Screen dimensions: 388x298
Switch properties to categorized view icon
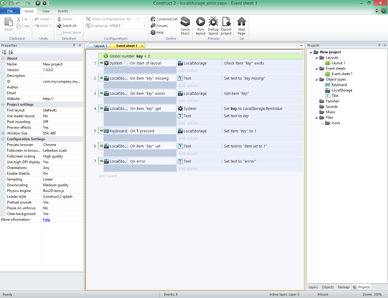[x=4, y=52]
